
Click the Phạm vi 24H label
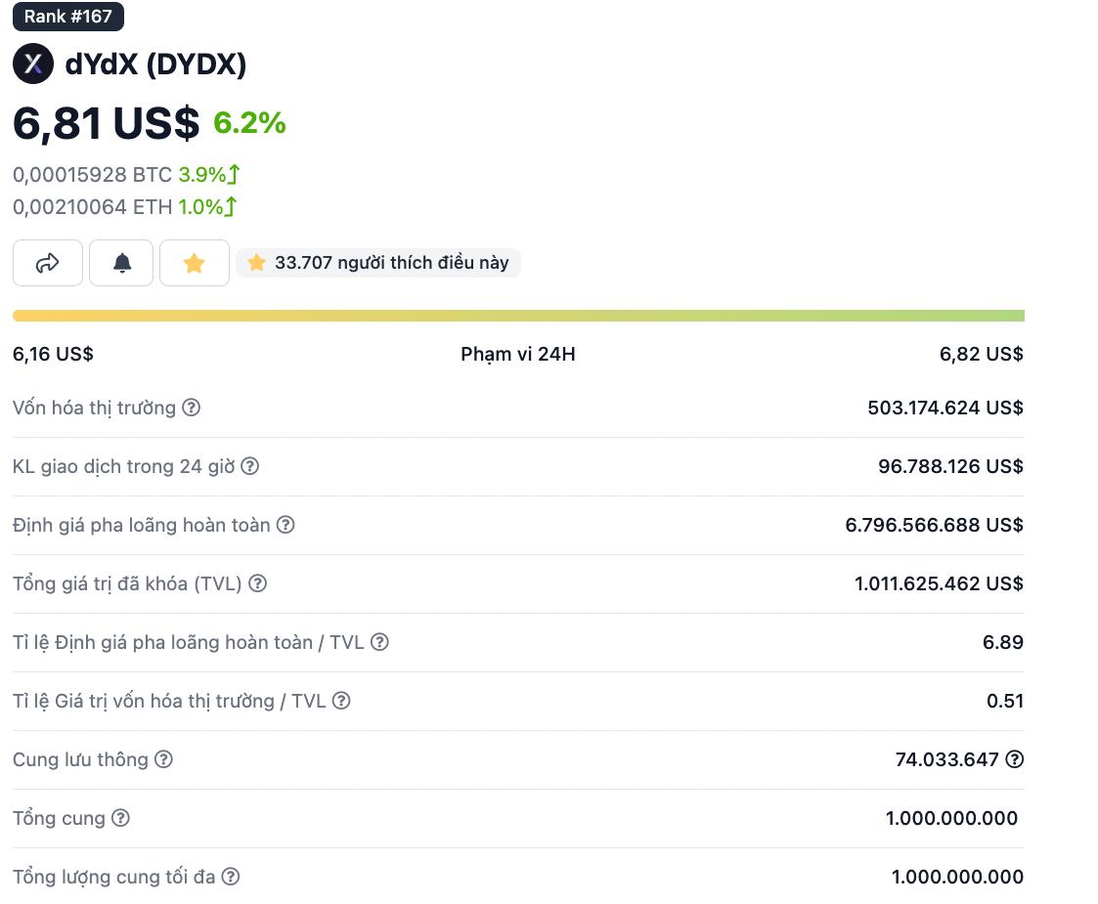[x=518, y=354]
